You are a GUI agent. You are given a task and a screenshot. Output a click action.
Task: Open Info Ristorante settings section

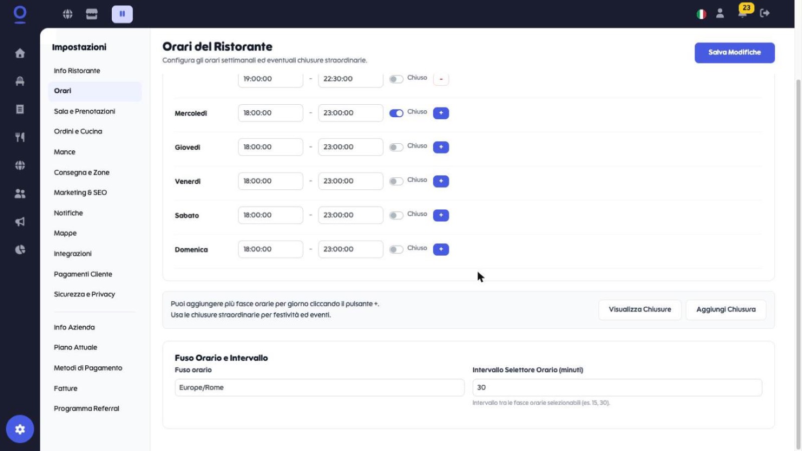(x=77, y=71)
